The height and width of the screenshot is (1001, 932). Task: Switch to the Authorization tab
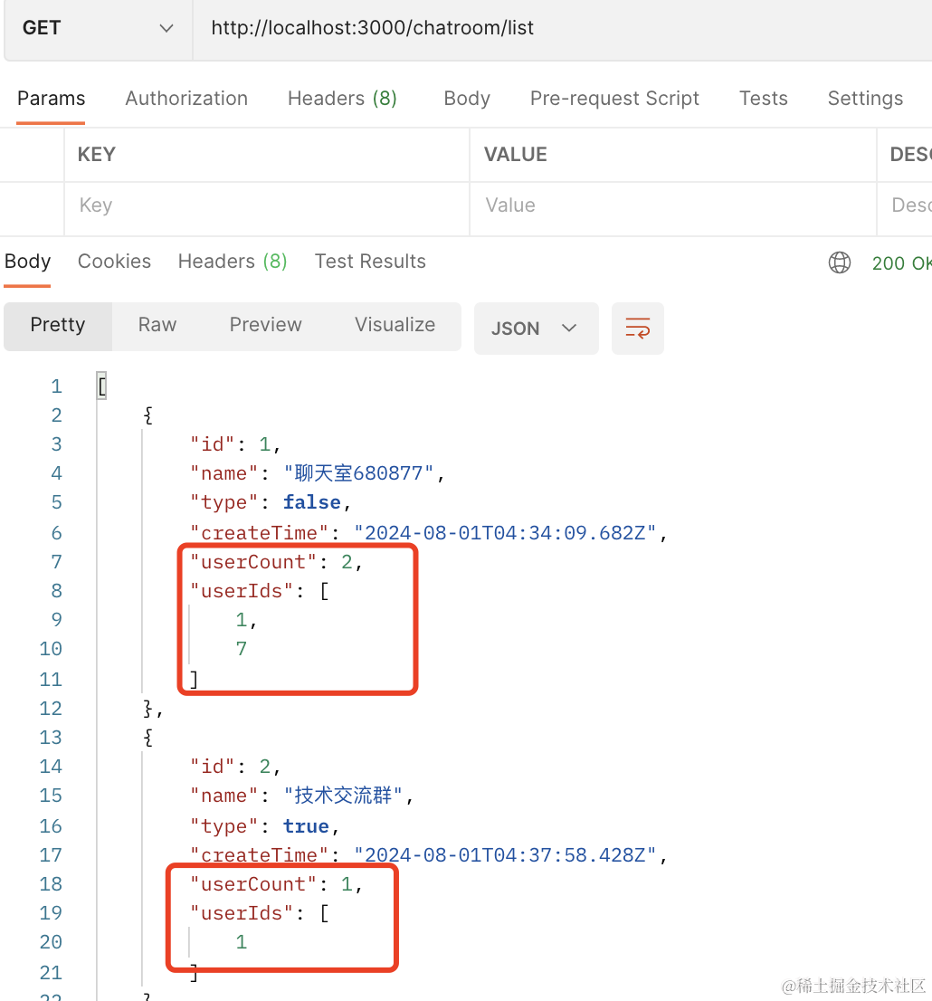[186, 99]
